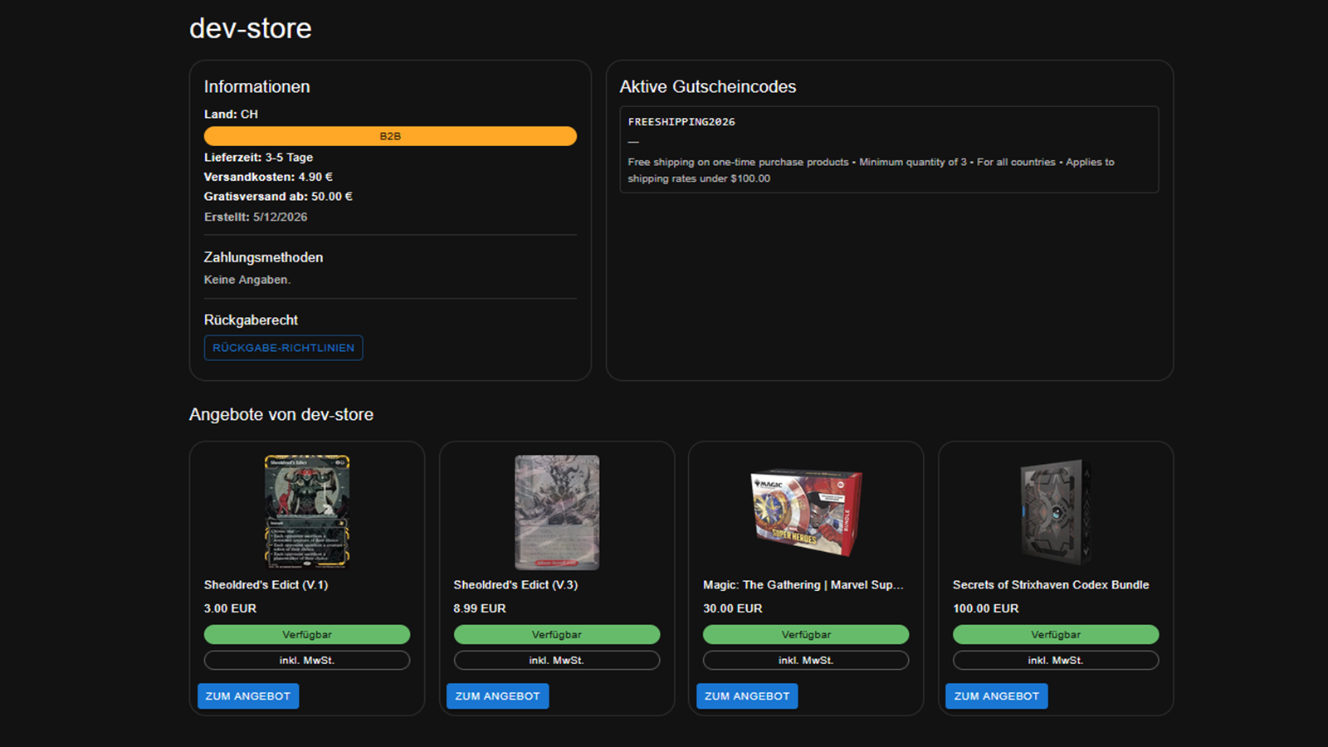Click the Land: CH line
Screen dimensions: 1328x747
pyautogui.click(x=231, y=115)
